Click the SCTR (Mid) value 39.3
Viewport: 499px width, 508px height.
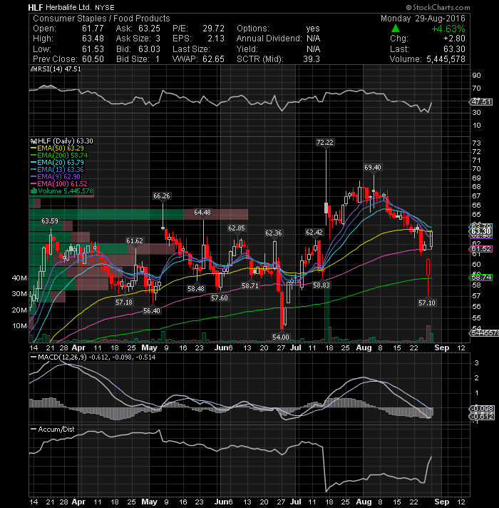[x=312, y=59]
